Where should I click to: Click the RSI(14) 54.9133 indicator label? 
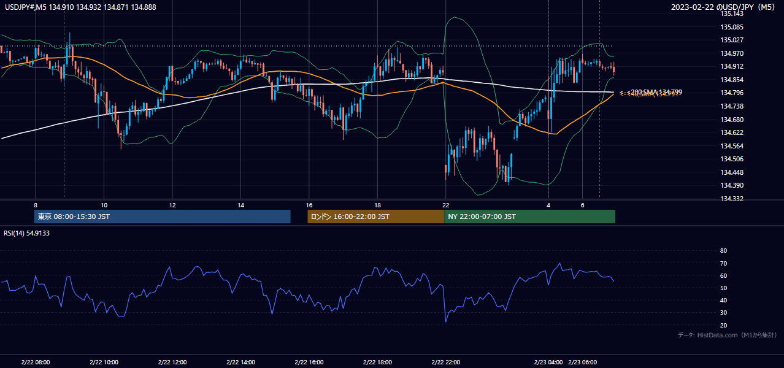tap(27, 233)
